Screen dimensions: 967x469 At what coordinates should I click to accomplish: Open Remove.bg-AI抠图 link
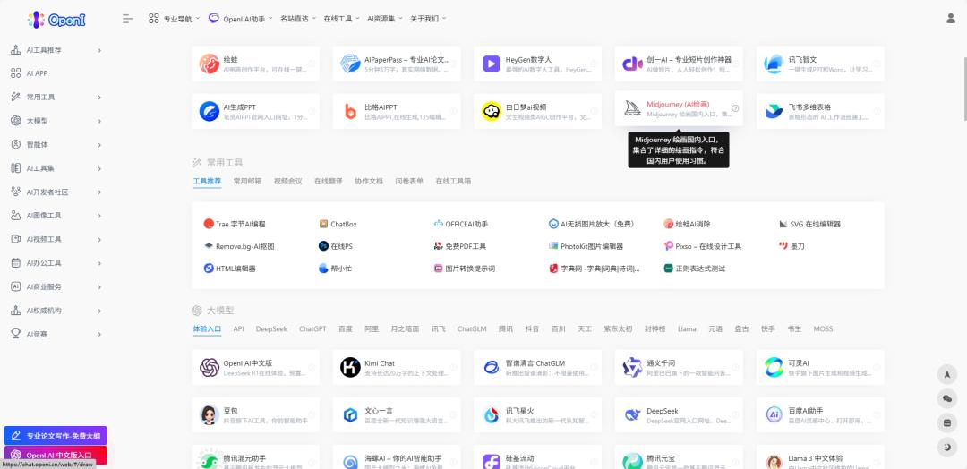[x=239, y=246]
